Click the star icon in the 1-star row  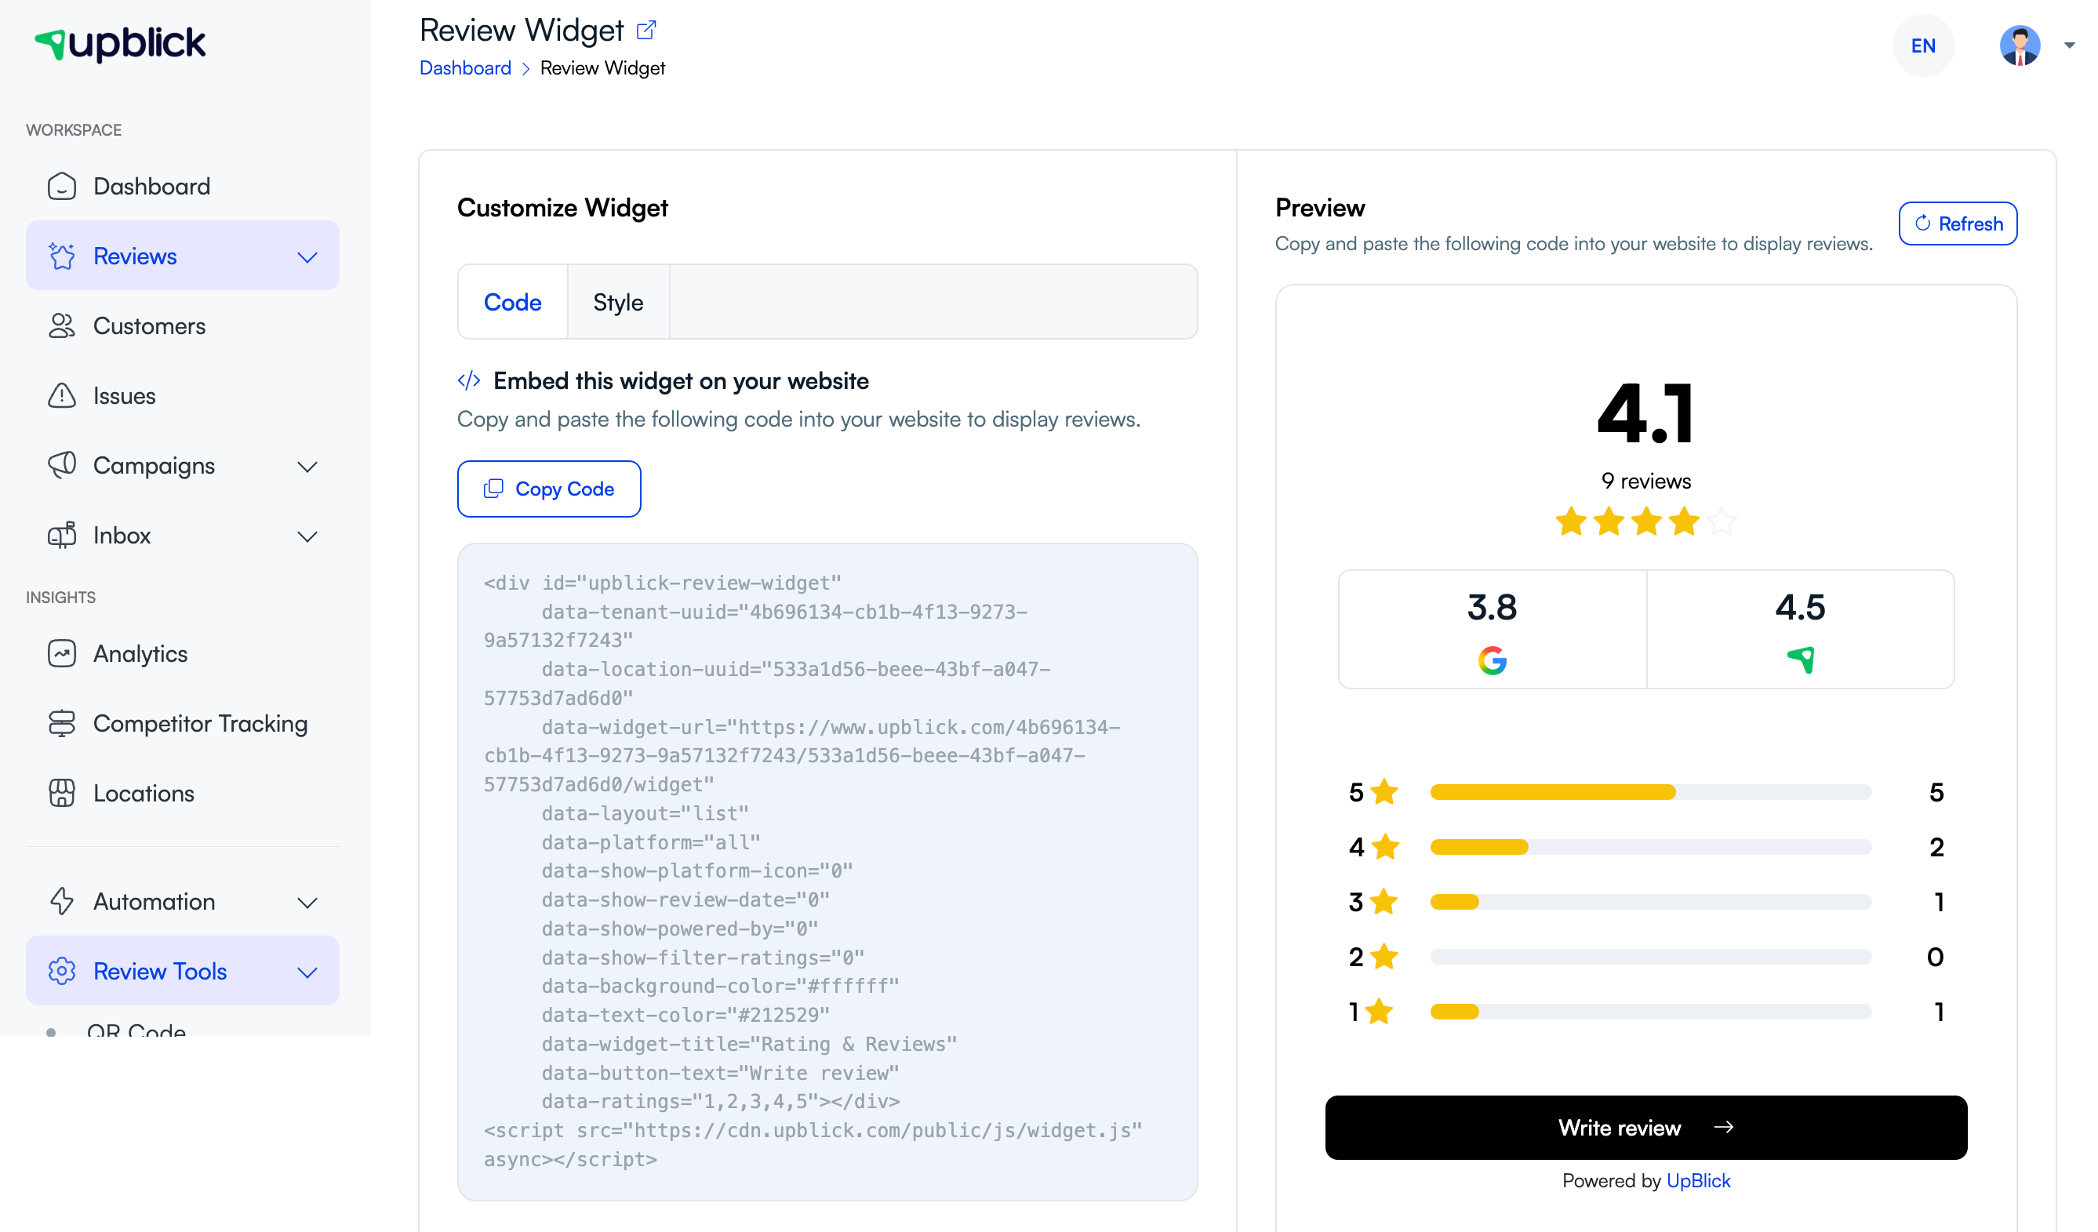tap(1380, 1012)
